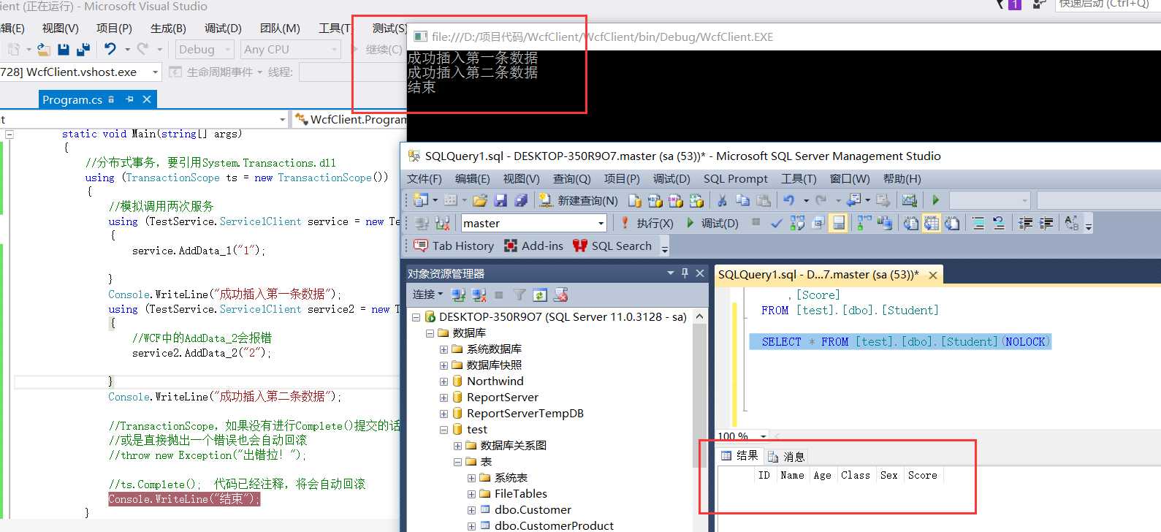This screenshot has height=532, width=1161.
Task: Click the Add-ins toolbar button
Action: [533, 246]
